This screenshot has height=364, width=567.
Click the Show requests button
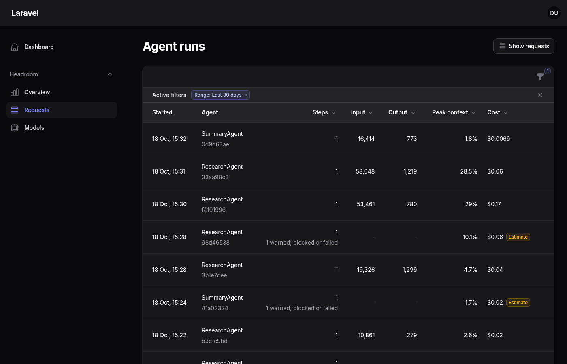point(524,46)
